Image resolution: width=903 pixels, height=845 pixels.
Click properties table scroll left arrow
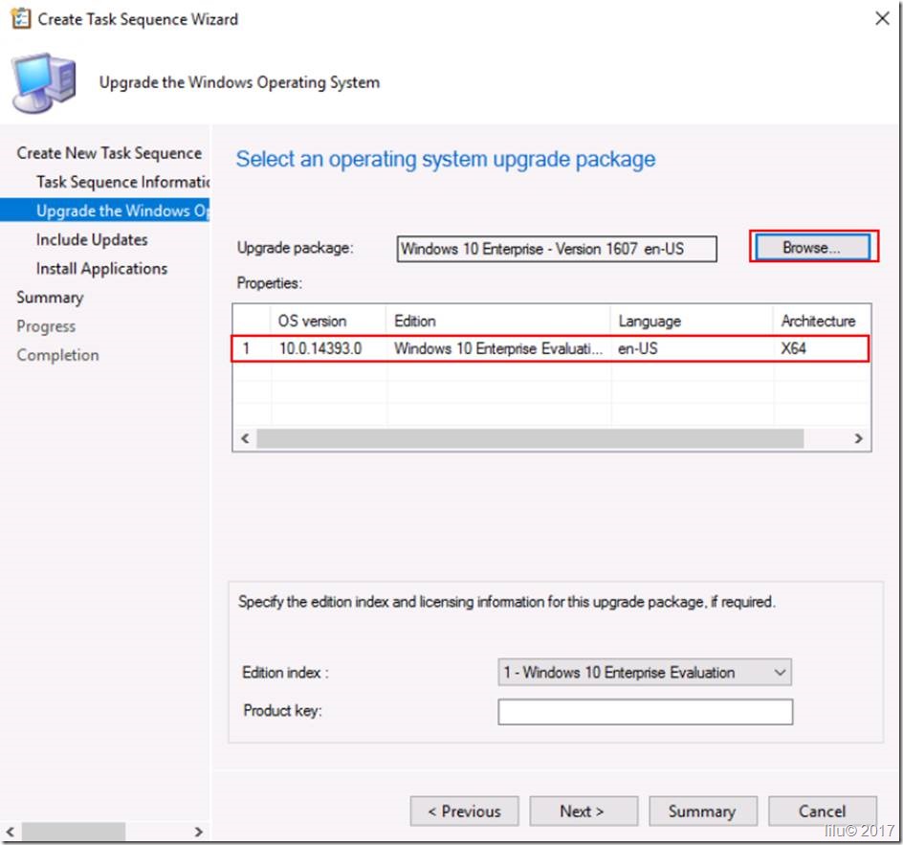pyautogui.click(x=245, y=438)
